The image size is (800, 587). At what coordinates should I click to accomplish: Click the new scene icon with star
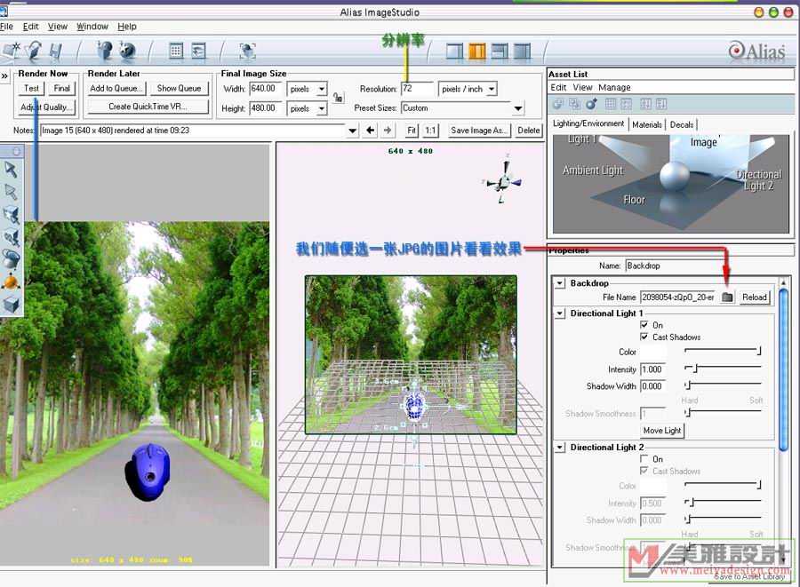coord(12,51)
